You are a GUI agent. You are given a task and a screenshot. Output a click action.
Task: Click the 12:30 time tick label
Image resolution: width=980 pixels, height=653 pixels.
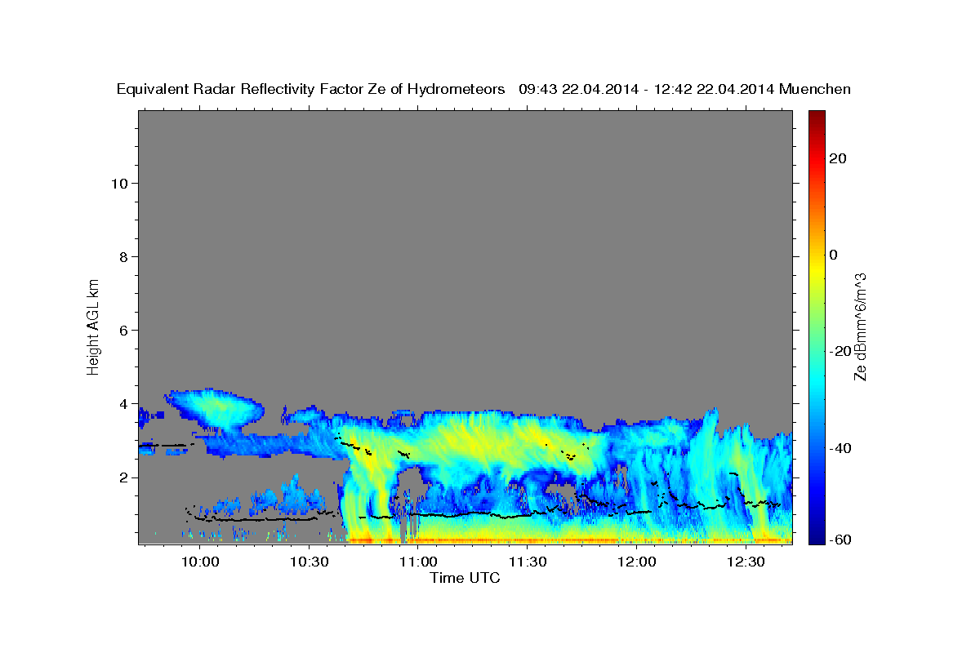746,562
